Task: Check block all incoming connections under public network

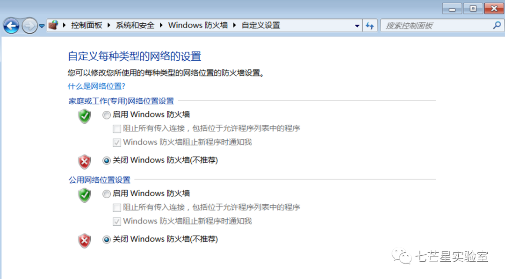Action: click(x=117, y=207)
